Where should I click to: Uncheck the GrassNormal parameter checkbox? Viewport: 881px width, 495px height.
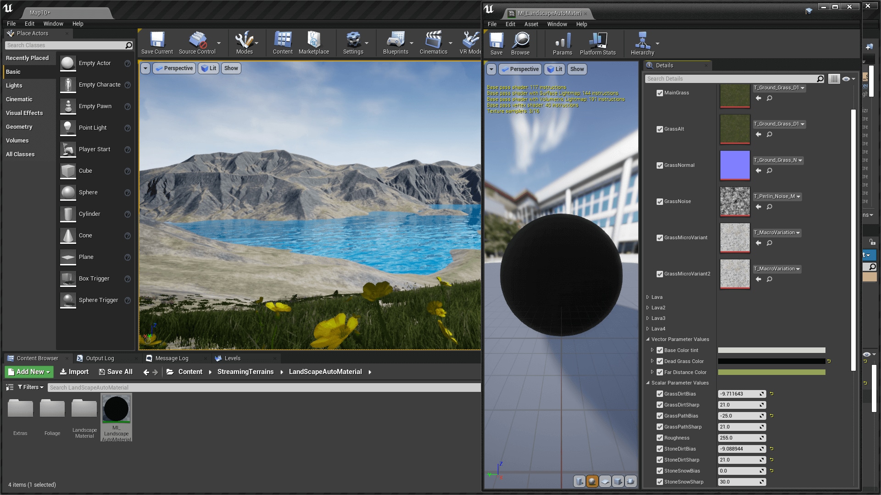click(659, 165)
